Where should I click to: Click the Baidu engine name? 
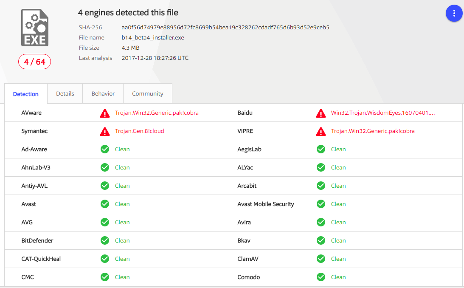coord(245,113)
